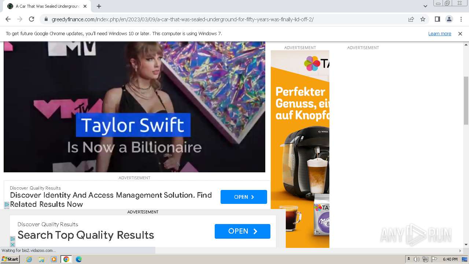The width and height of the screenshot is (469, 264).
Task: Close the 'A Car That Was Sealed' tab
Action: click(x=85, y=6)
